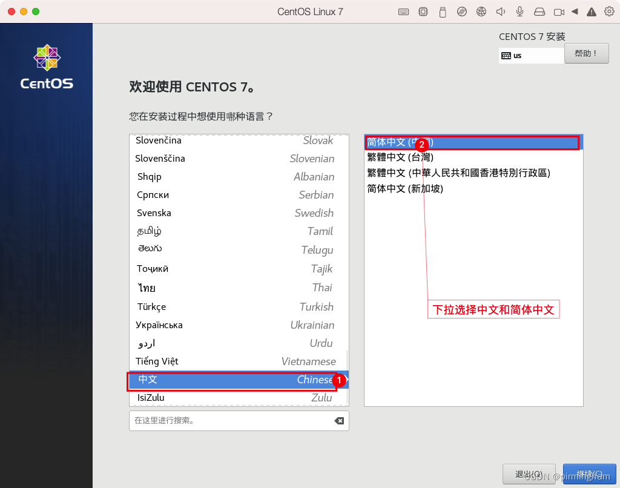Viewport: 620px width, 488px height.
Task: Select Тоҷикӣ Tajik language
Action: 237,269
